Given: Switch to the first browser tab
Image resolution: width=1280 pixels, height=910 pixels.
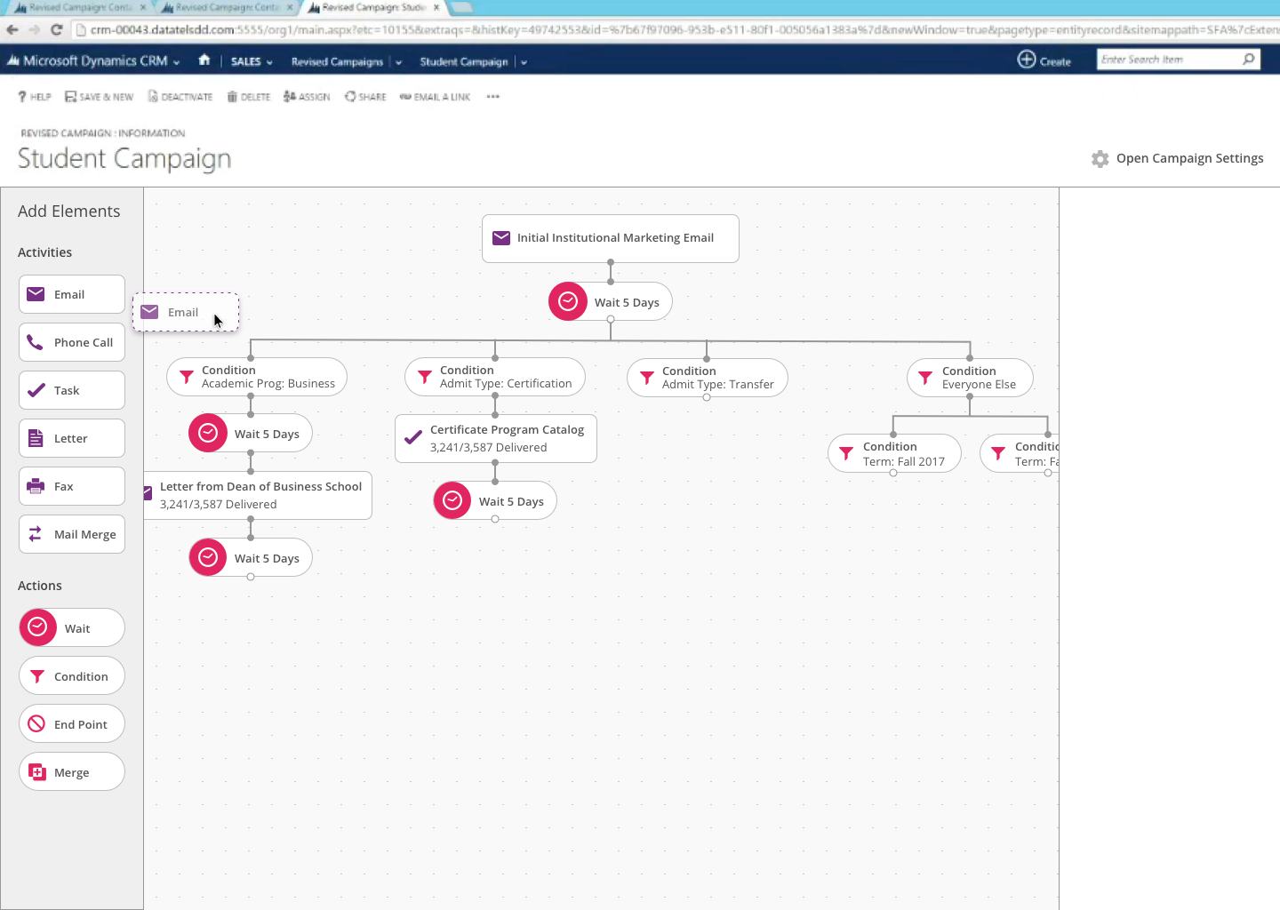Looking at the screenshot, I should coord(79,7).
